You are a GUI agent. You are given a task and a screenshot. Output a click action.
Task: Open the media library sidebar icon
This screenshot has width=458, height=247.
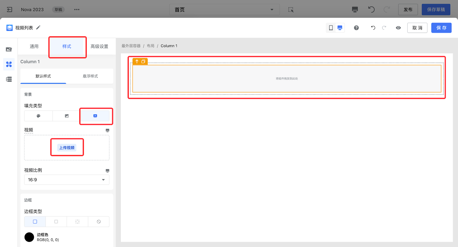click(x=9, y=49)
